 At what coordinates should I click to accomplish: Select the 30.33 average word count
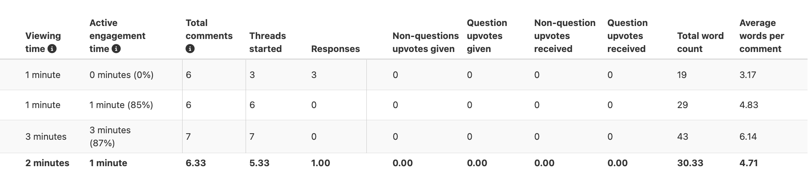click(x=690, y=163)
